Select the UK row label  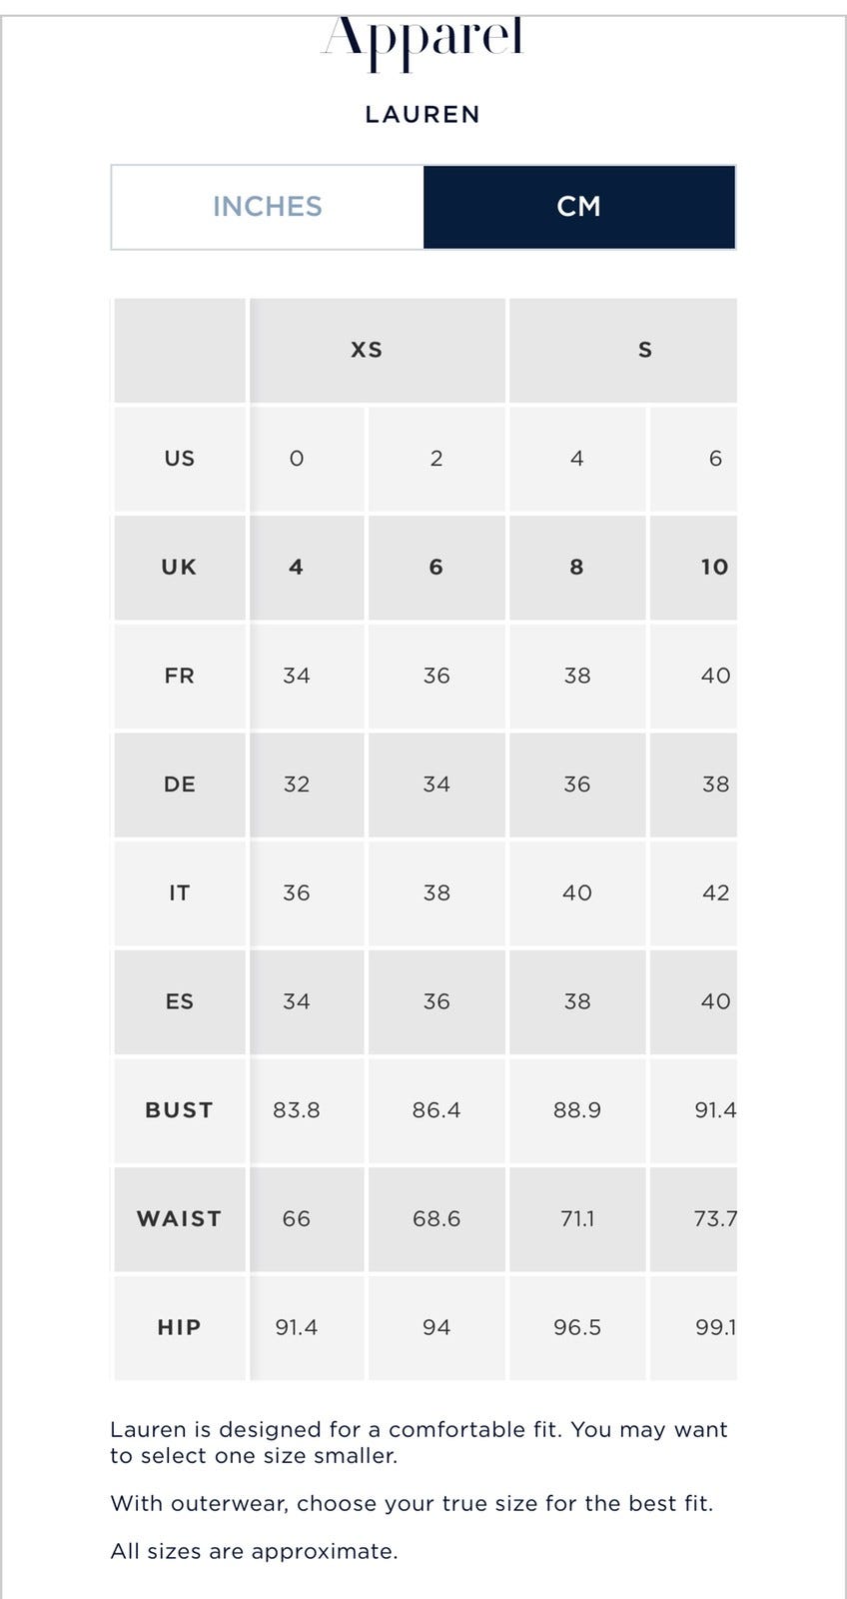180,567
